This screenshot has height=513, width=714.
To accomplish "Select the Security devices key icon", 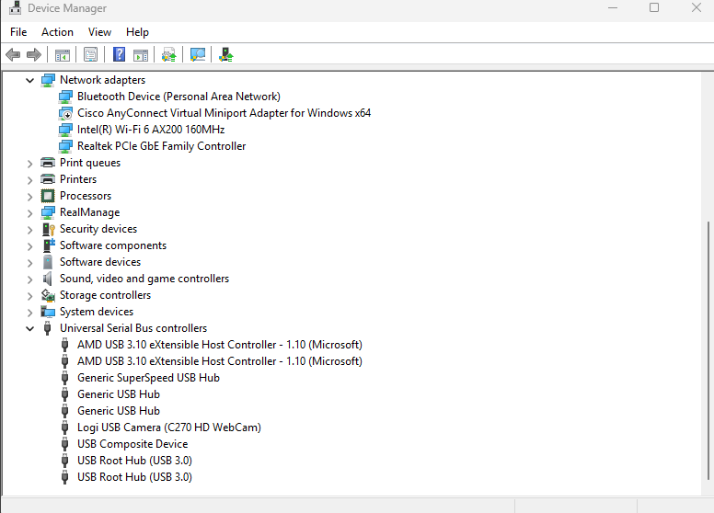I will click(x=48, y=229).
